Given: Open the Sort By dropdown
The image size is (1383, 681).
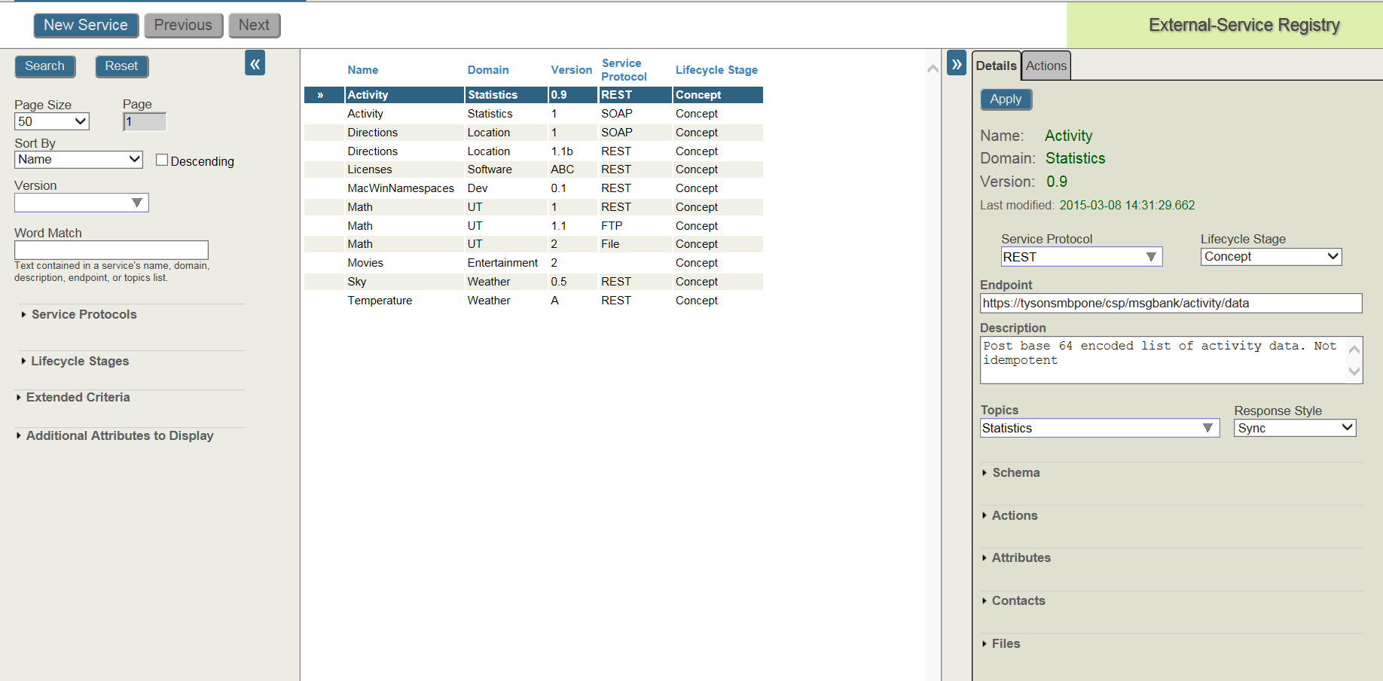Looking at the screenshot, I should (x=78, y=160).
